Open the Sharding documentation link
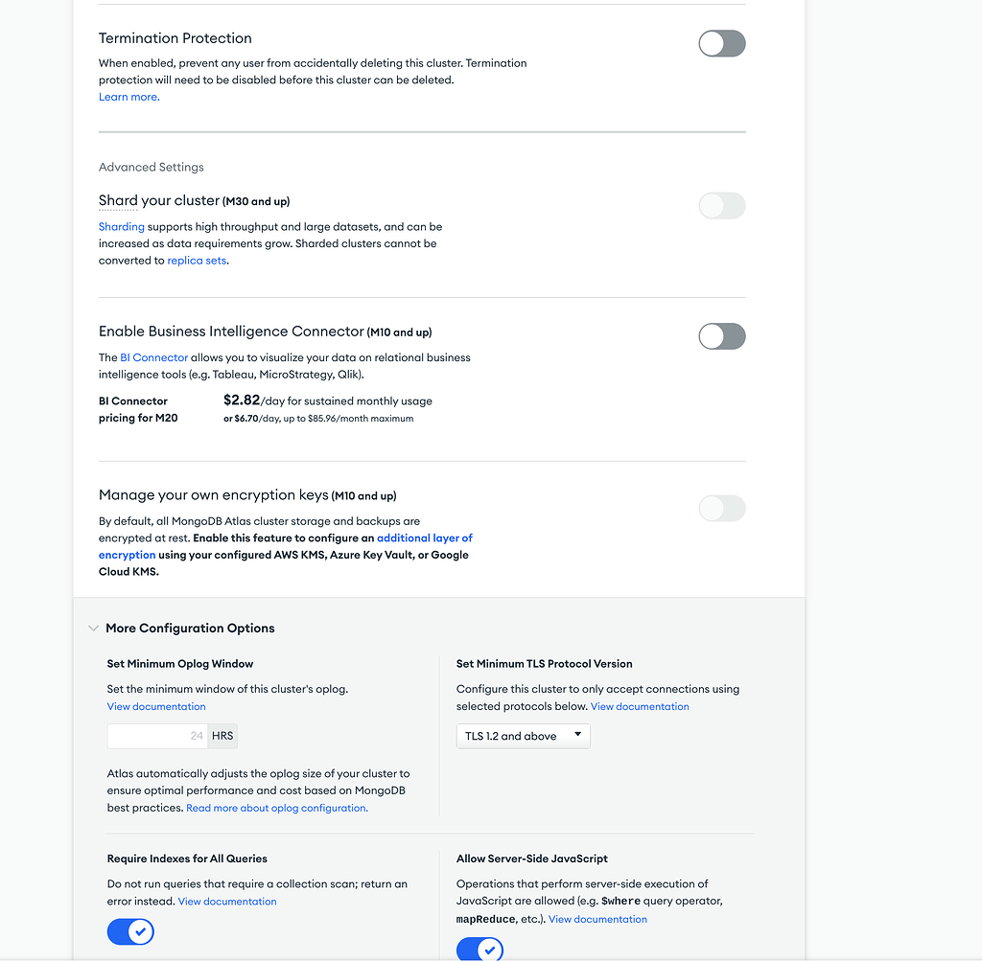Screen dimensions: 982x961 point(122,227)
